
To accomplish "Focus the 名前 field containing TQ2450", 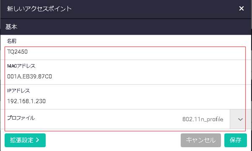I will coord(125,52).
